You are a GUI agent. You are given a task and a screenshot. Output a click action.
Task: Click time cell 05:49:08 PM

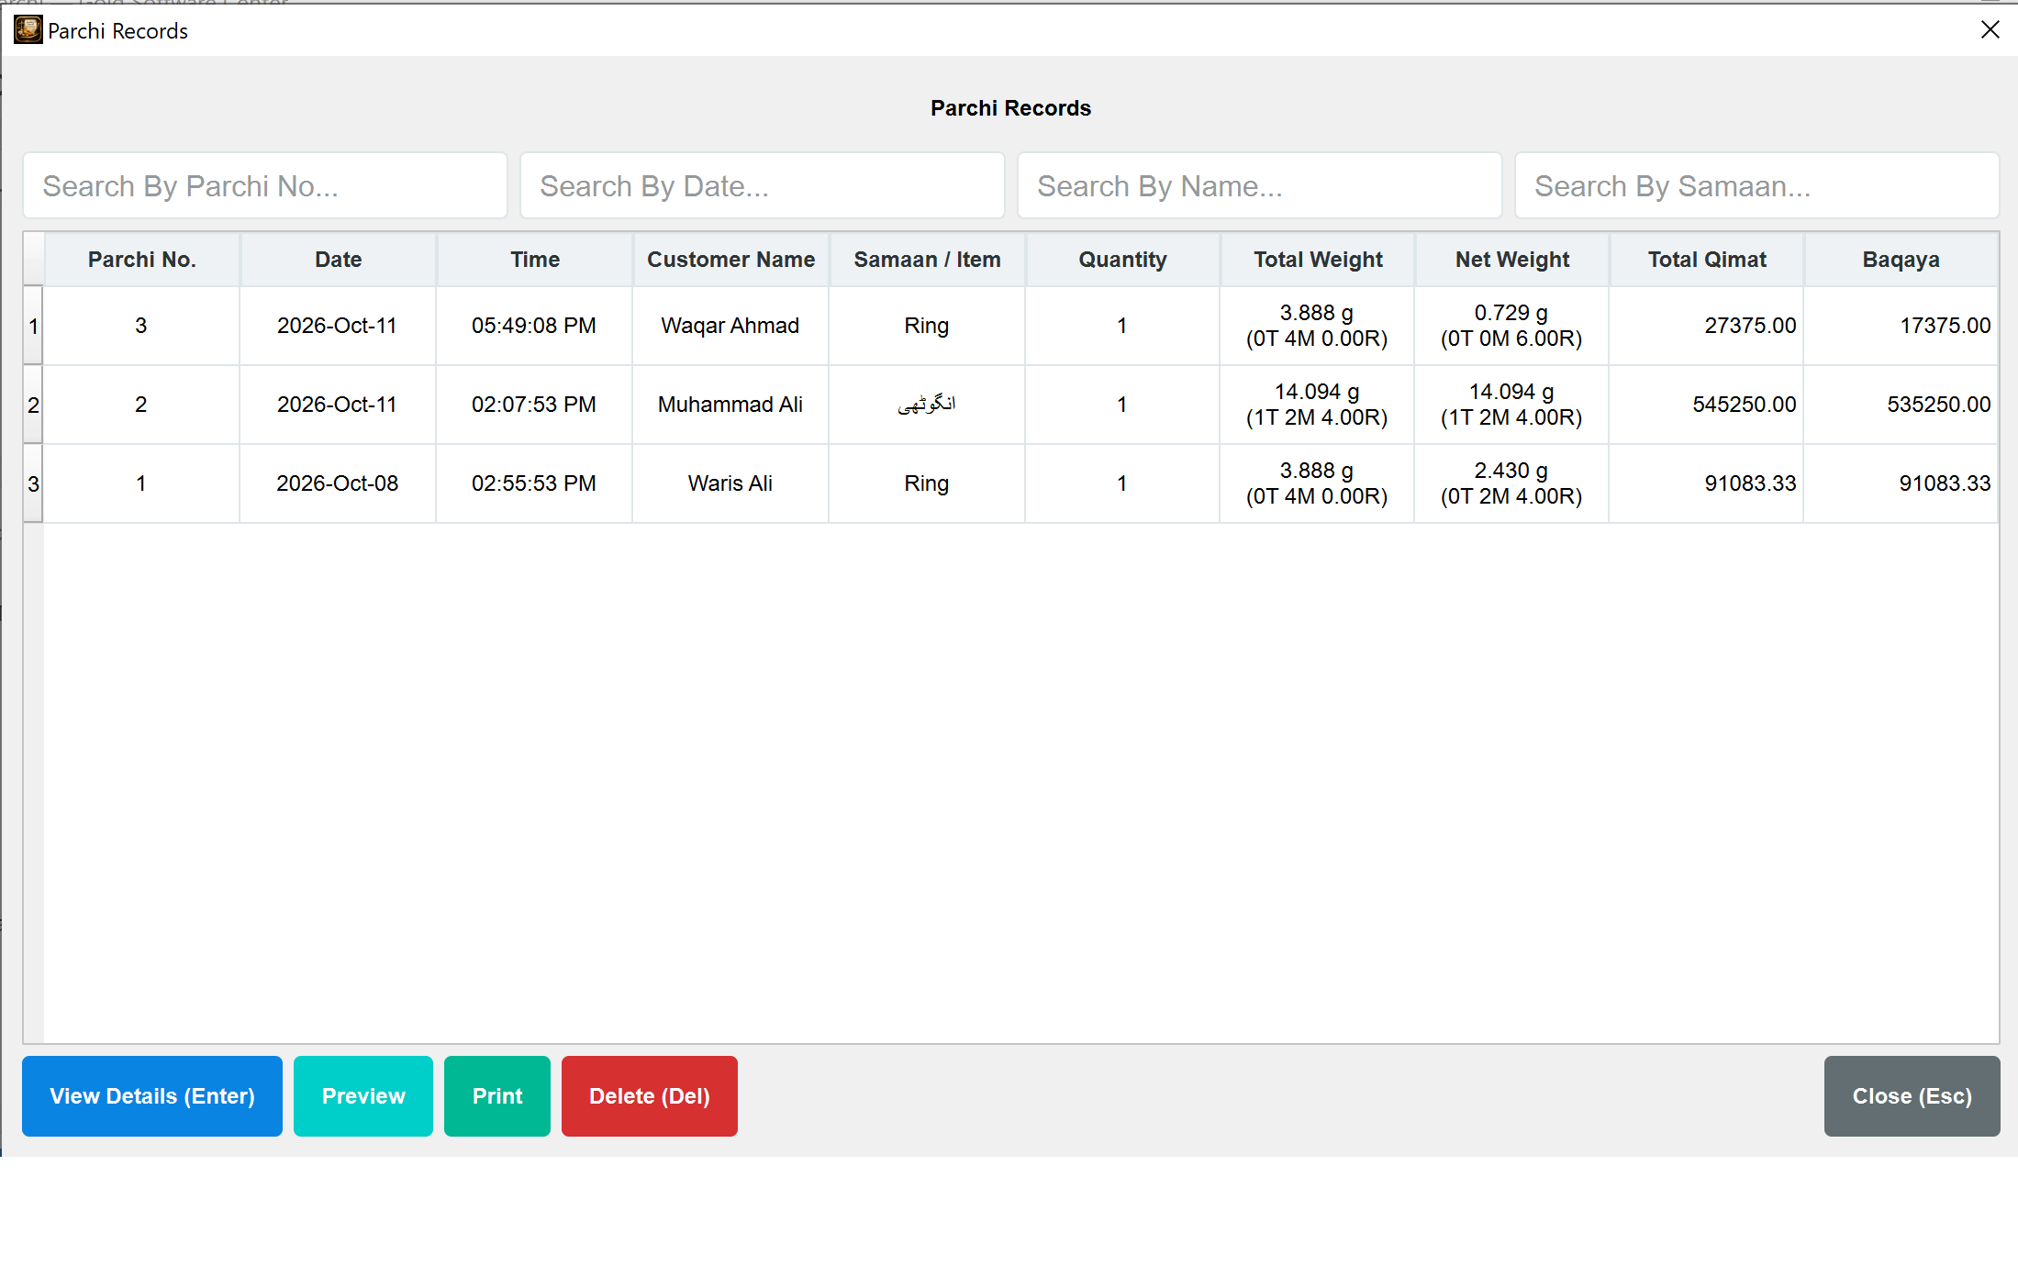[534, 326]
